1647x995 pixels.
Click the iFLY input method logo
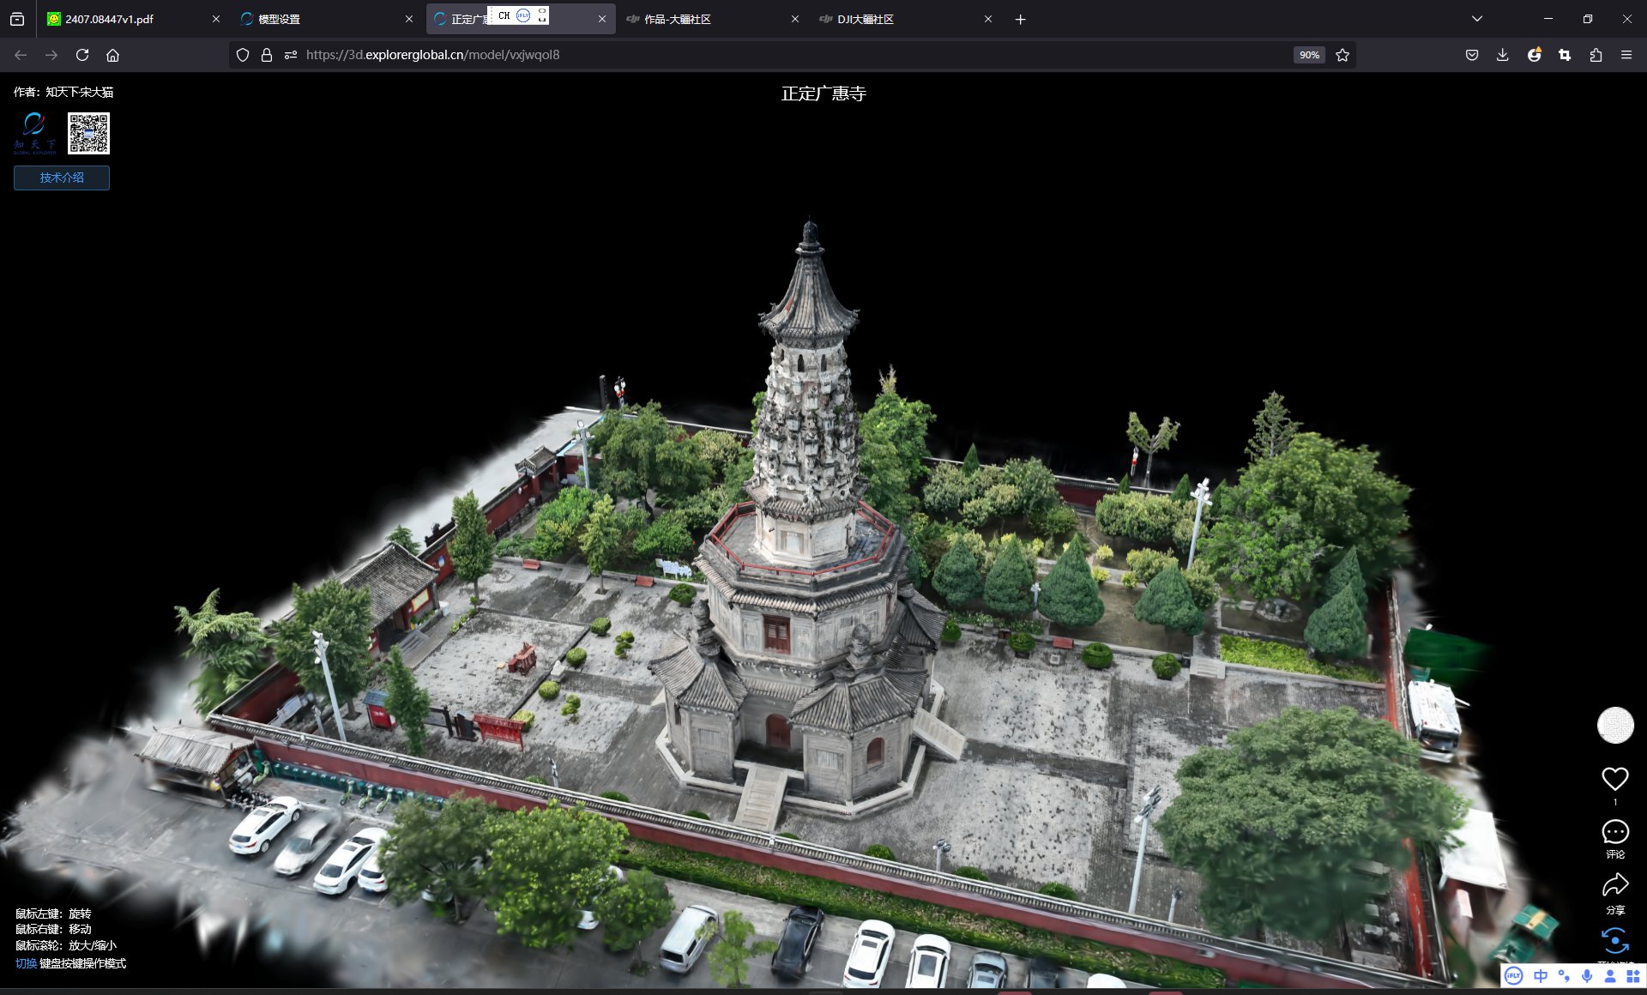pos(1514,976)
